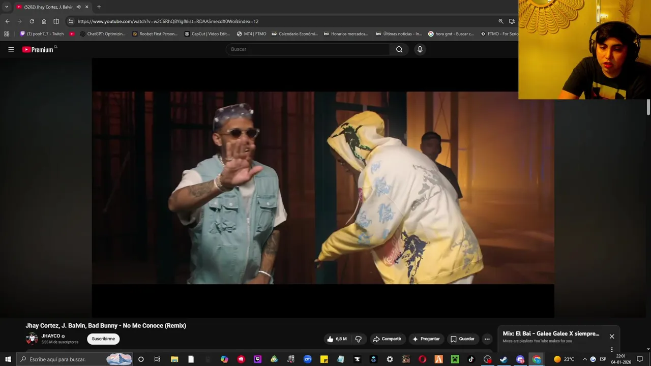
Task: Open the YouTube icon bookmark
Action: click(x=72, y=34)
